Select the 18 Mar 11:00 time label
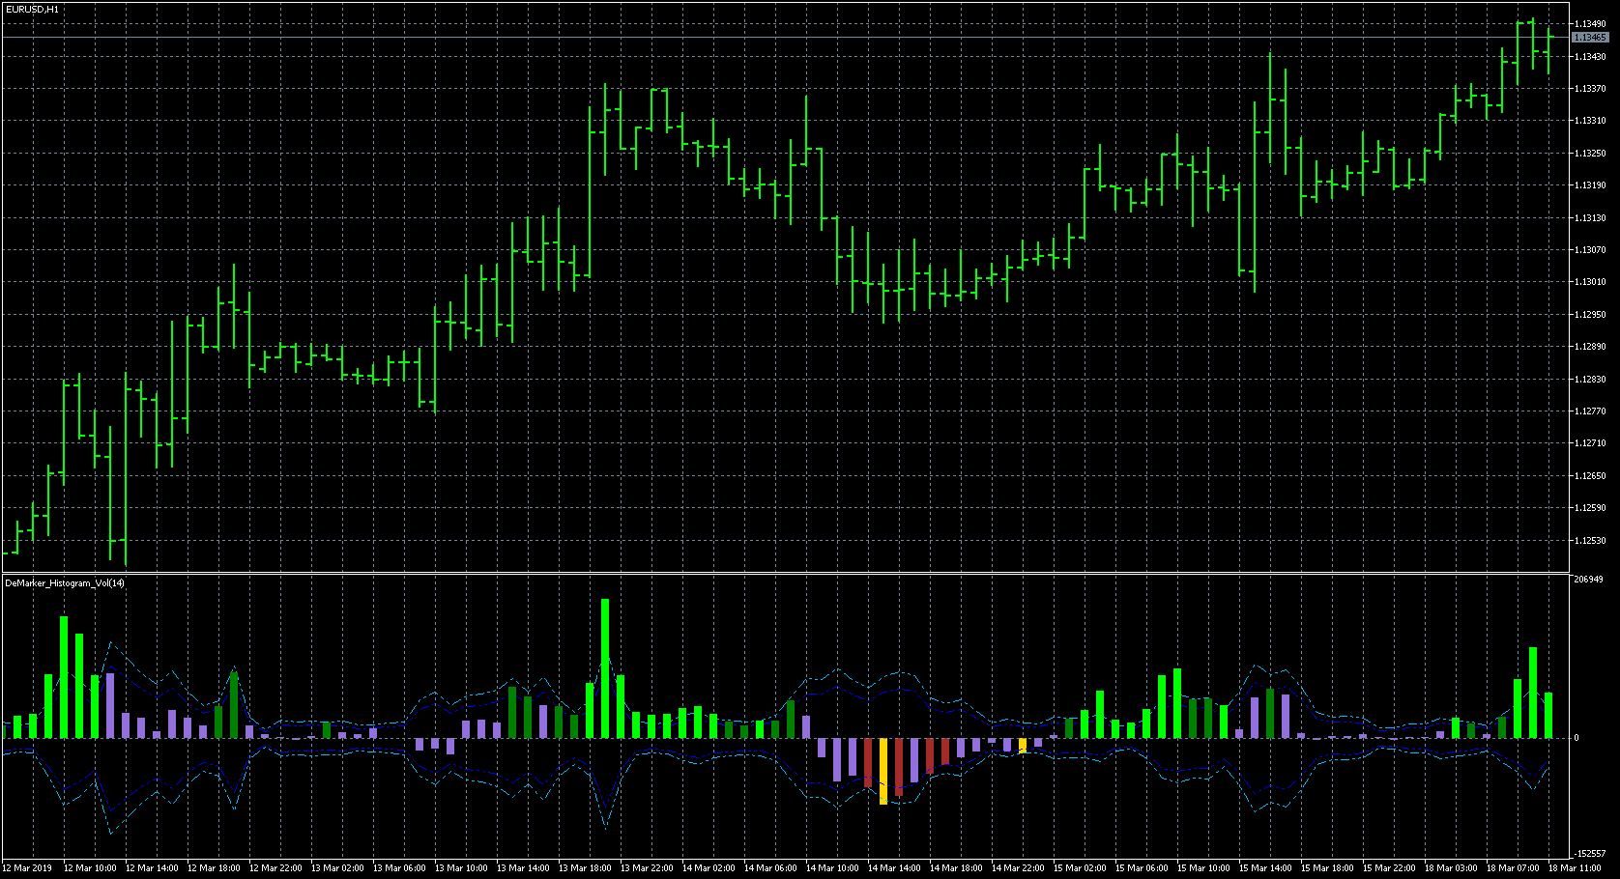The width and height of the screenshot is (1620, 879). 1575,867
